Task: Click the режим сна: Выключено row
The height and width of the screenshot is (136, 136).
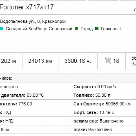Action: (x=103, y=121)
